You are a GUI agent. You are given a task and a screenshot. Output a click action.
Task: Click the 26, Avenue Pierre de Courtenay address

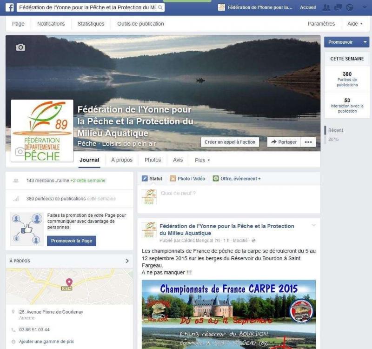click(51, 312)
